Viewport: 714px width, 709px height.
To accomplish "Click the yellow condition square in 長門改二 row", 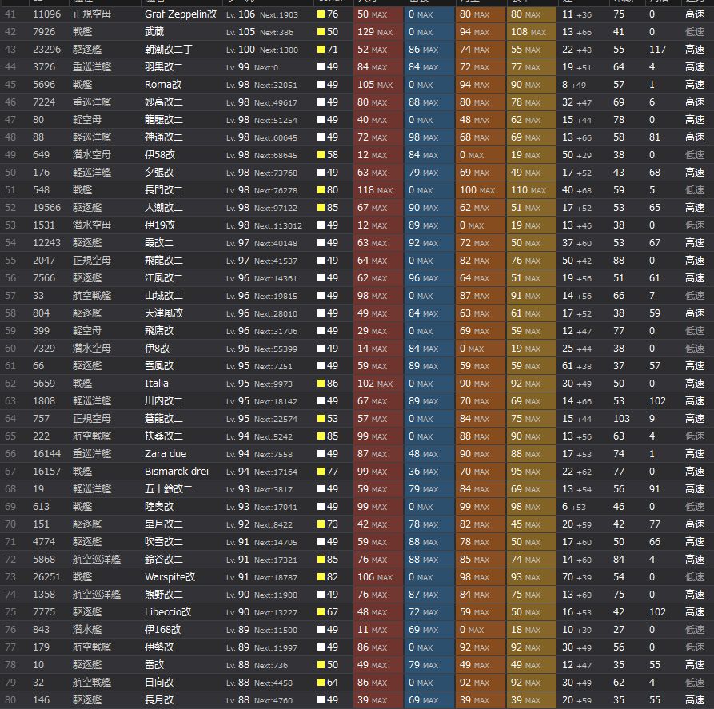I will coord(321,190).
